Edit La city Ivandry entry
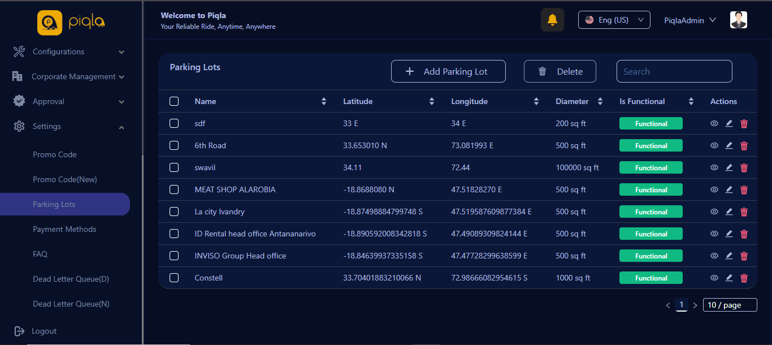 (729, 212)
